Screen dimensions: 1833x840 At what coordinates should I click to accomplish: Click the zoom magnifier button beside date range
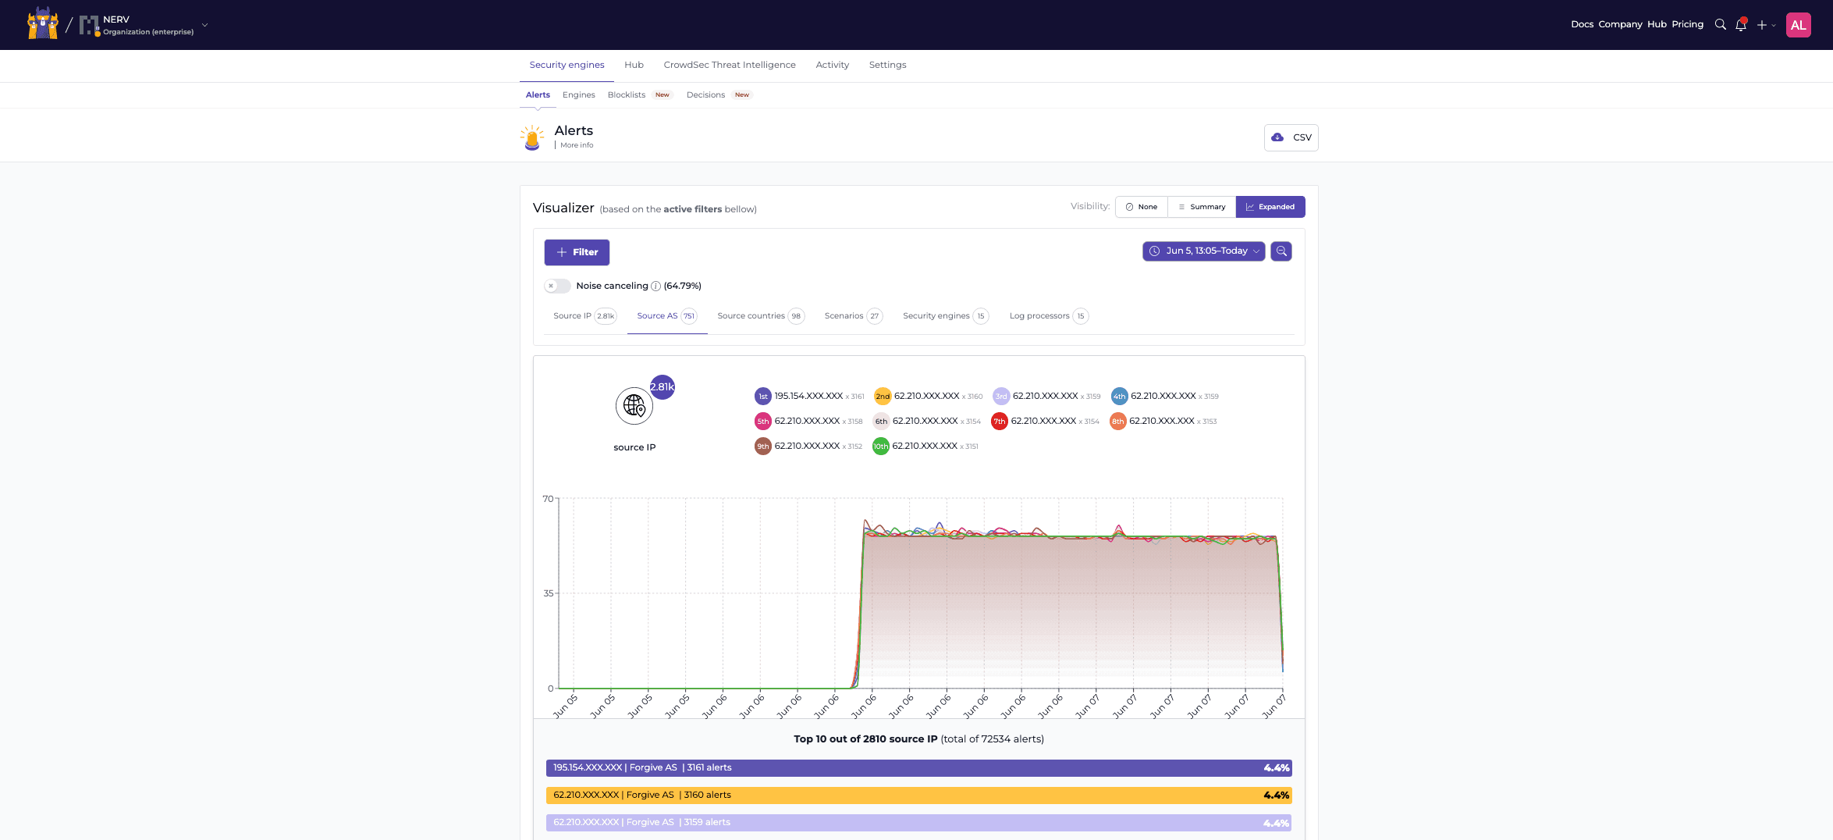[1281, 251]
